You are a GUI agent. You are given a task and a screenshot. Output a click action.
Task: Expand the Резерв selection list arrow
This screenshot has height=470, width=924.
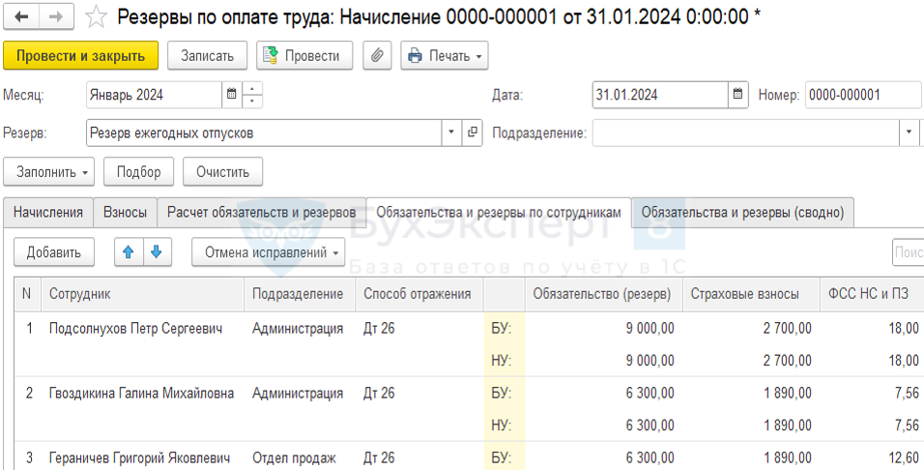pos(451,132)
